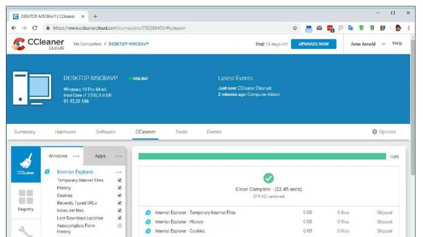Click the site padlock icon in address bar
The width and height of the screenshot is (423, 237).
48,28
